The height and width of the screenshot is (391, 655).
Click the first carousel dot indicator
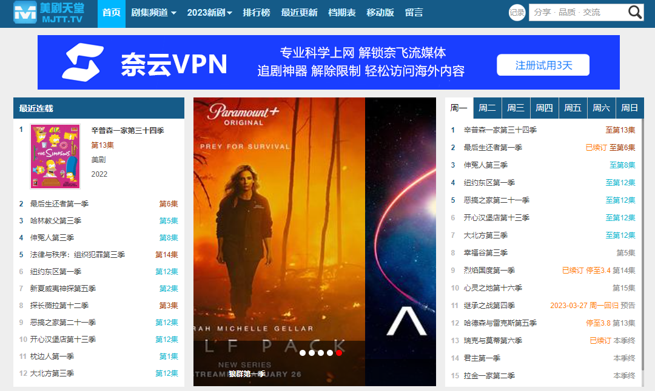tap(303, 353)
